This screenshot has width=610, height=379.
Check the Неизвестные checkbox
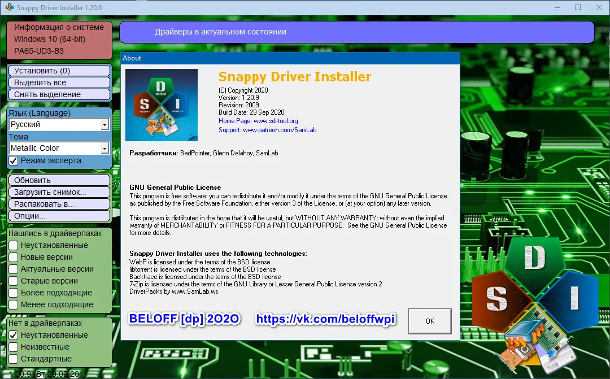pos(13,347)
